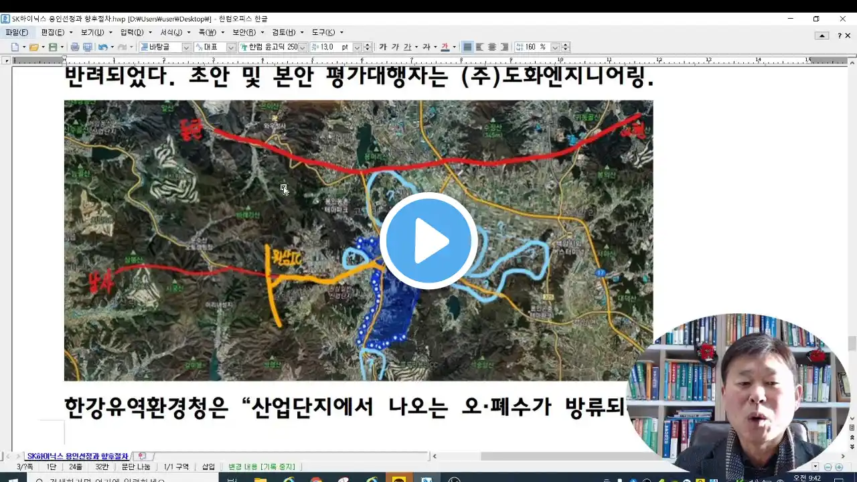Image resolution: width=857 pixels, height=482 pixels.
Task: Open the 바탕글 style dropdown
Action: (x=186, y=47)
